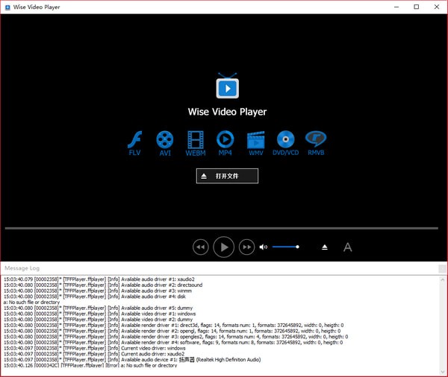
Task: Click the fast forward button
Action: [x=246, y=247]
